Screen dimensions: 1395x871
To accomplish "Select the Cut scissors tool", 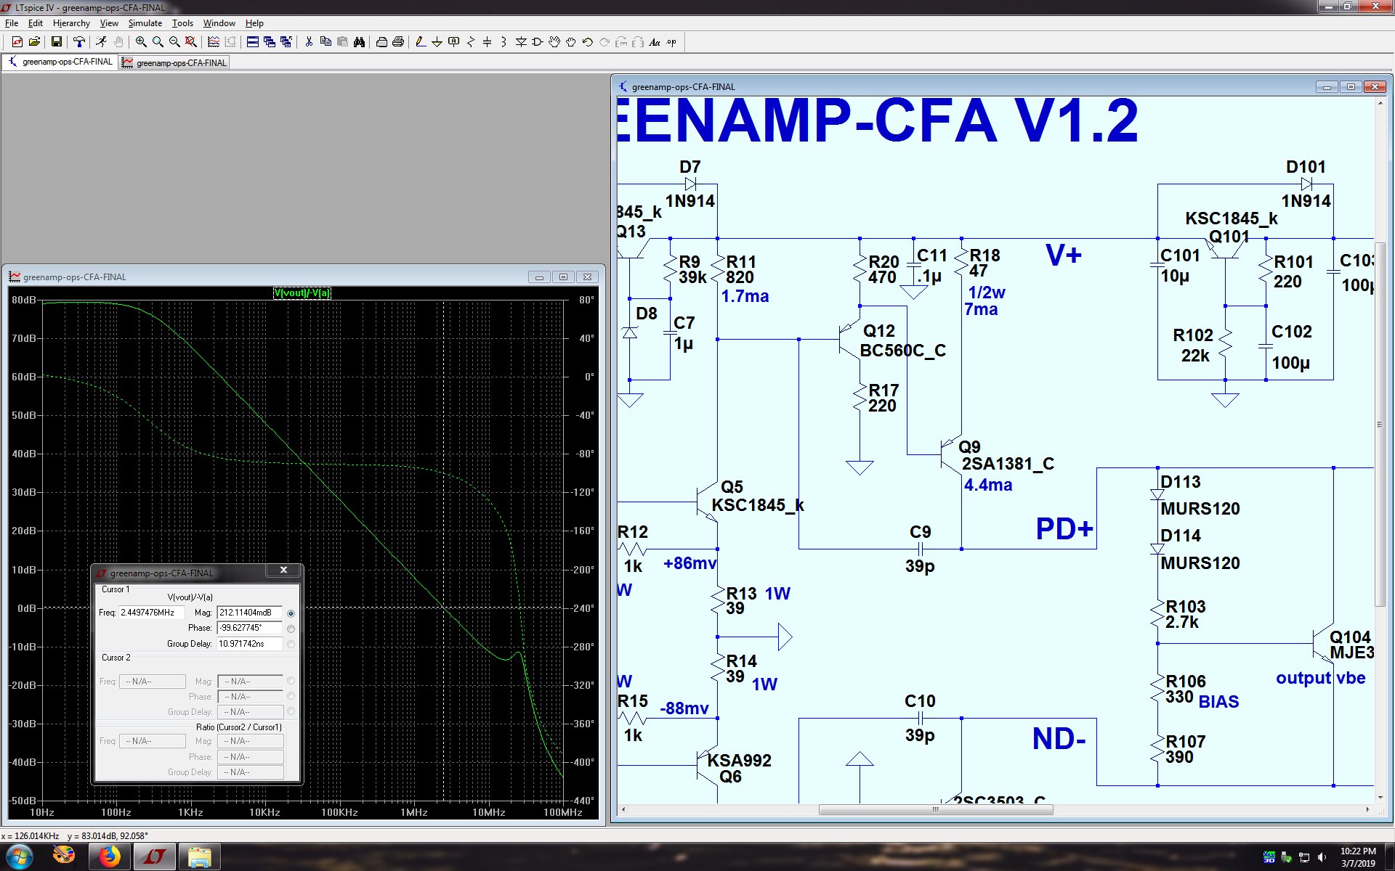I will tap(309, 42).
